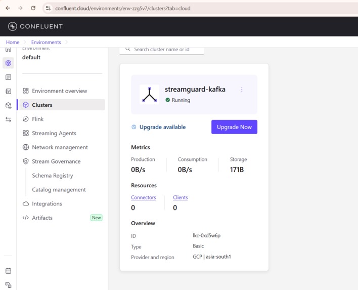Open the Environments breadcrumb link
Image resolution: width=358 pixels, height=290 pixels.
tap(46, 43)
